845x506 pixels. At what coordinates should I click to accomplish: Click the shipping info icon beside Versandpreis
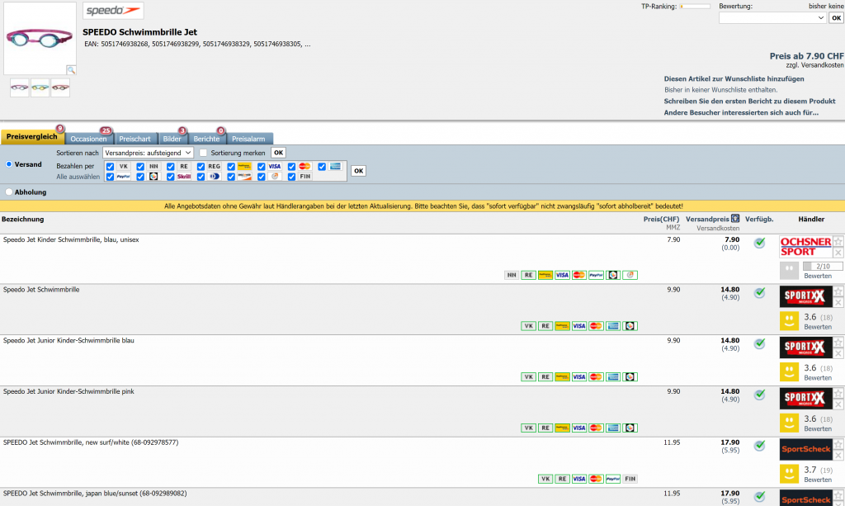point(735,219)
